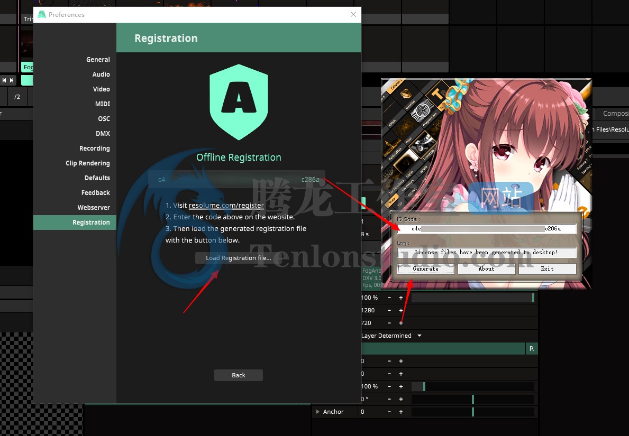This screenshot has height=436, width=629.
Task: Go to the Webserver preferences page
Action: [x=94, y=208]
